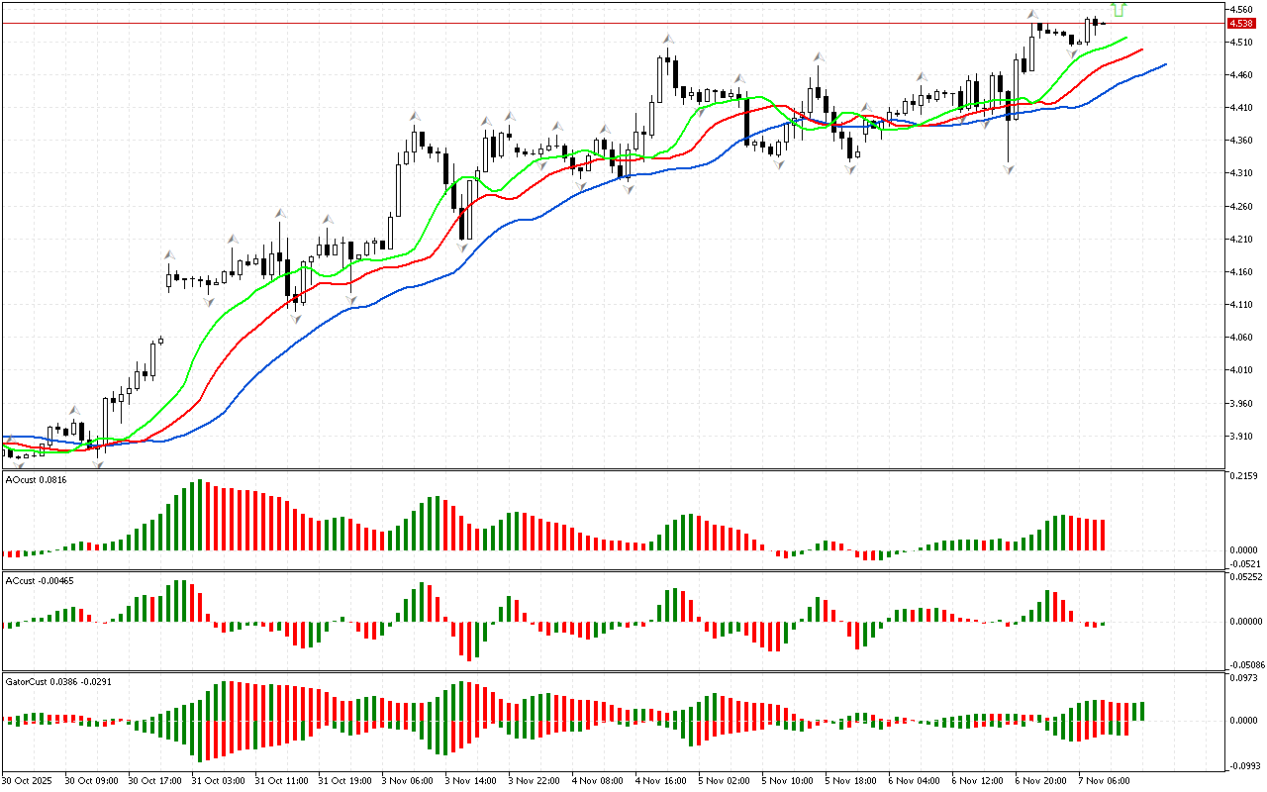
Task: Click the green up arrow signal icon
Action: coord(1120,10)
